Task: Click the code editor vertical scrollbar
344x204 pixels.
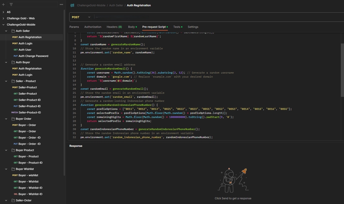Action: coord(342,70)
